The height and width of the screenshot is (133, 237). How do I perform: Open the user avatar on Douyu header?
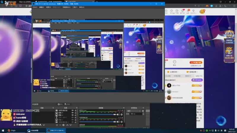pos(202,12)
